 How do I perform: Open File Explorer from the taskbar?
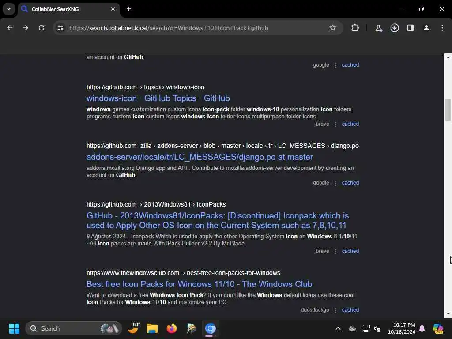[x=152, y=328]
